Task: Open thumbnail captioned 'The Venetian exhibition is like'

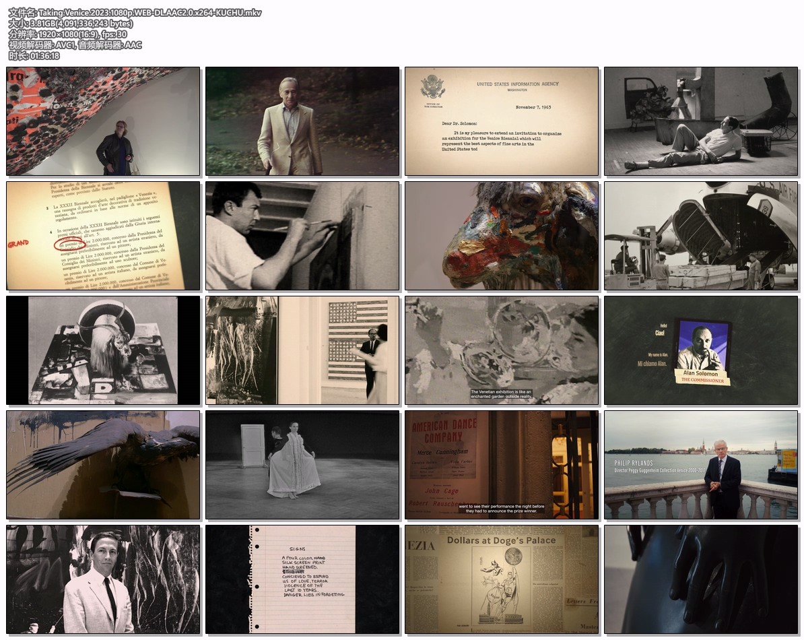Action: coord(502,350)
